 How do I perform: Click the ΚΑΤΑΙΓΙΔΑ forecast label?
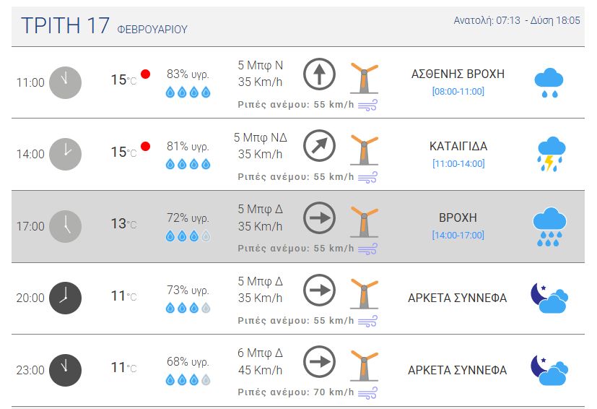458,146
